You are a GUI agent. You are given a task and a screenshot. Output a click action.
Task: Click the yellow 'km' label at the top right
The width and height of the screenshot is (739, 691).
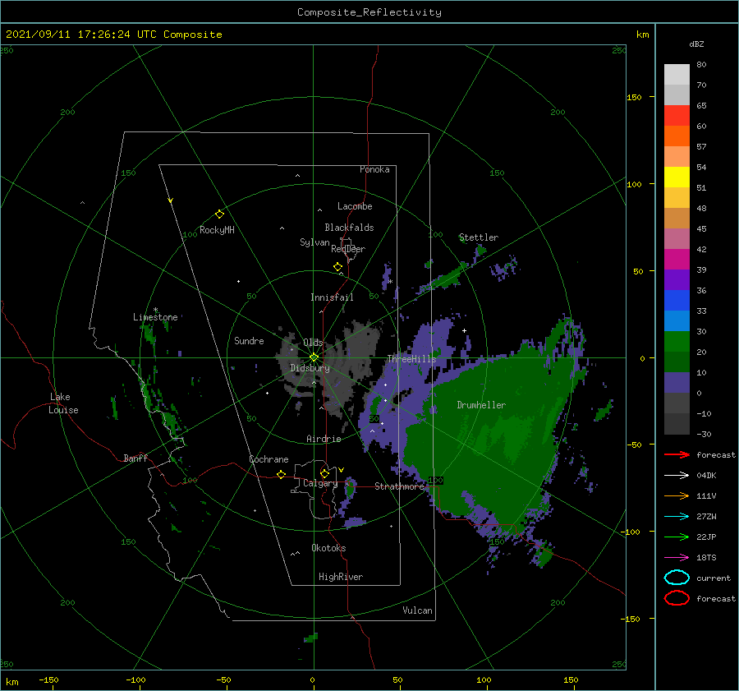point(642,35)
